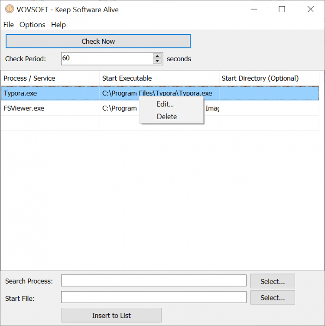This screenshot has height=326, width=325.
Task: Minimize the Keep Software Alive window
Action: [254, 9]
